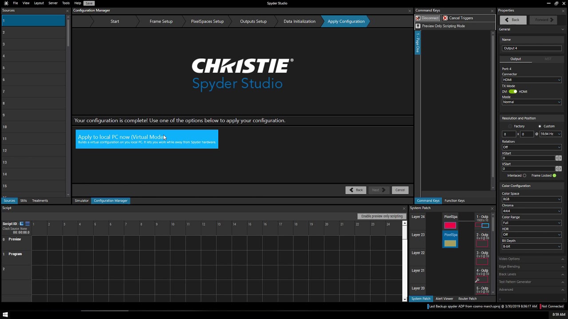
Task: Toggle the Interlaced indicator
Action: point(525,175)
